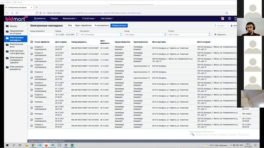
Task: Click the Статус обработки column header
Action: coord(42,42)
